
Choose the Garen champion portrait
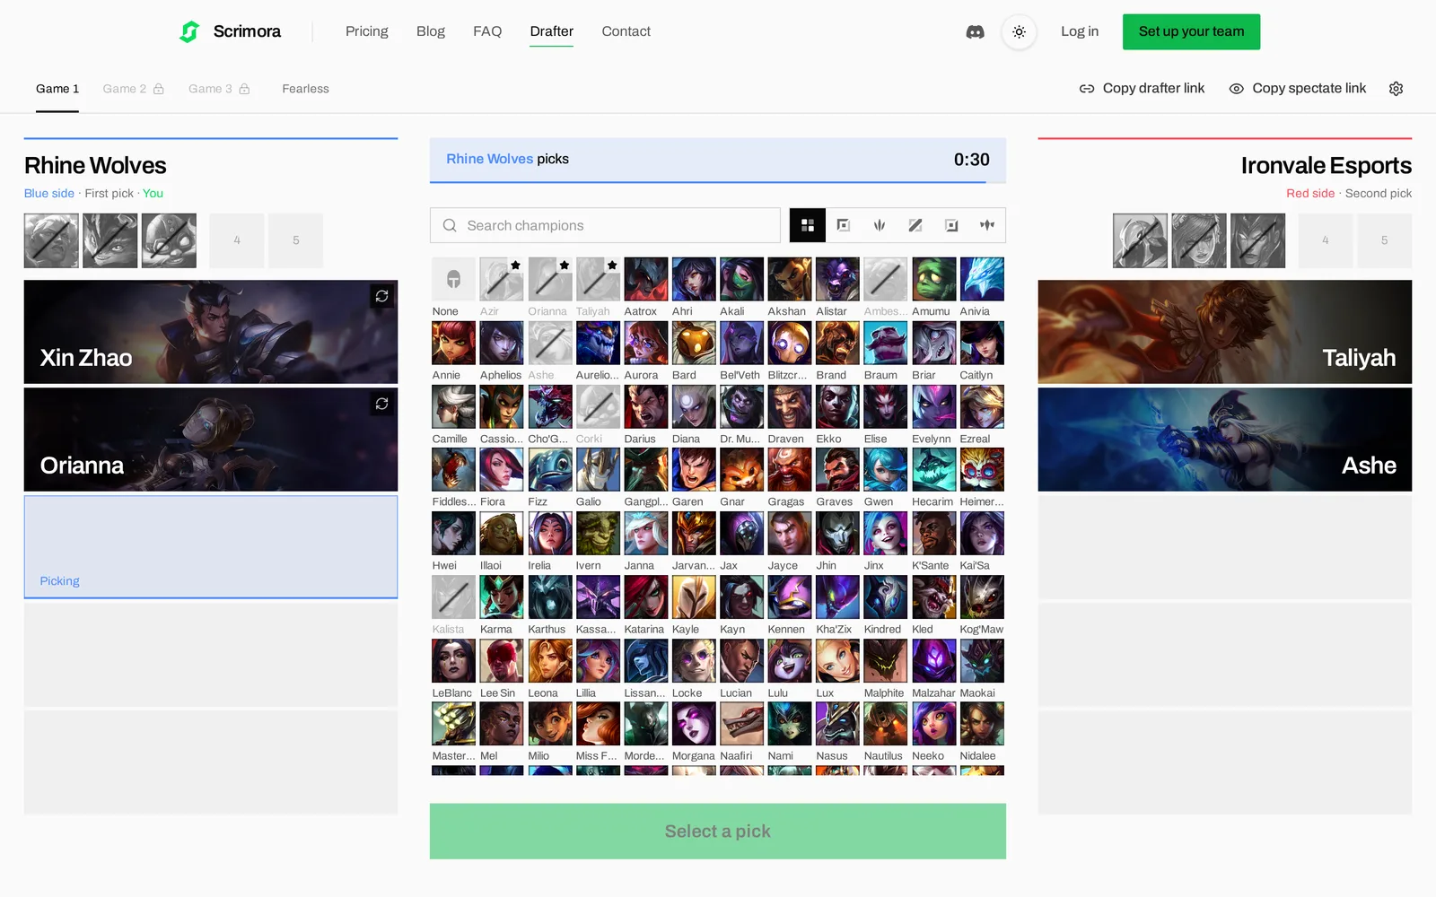pyautogui.click(x=694, y=470)
